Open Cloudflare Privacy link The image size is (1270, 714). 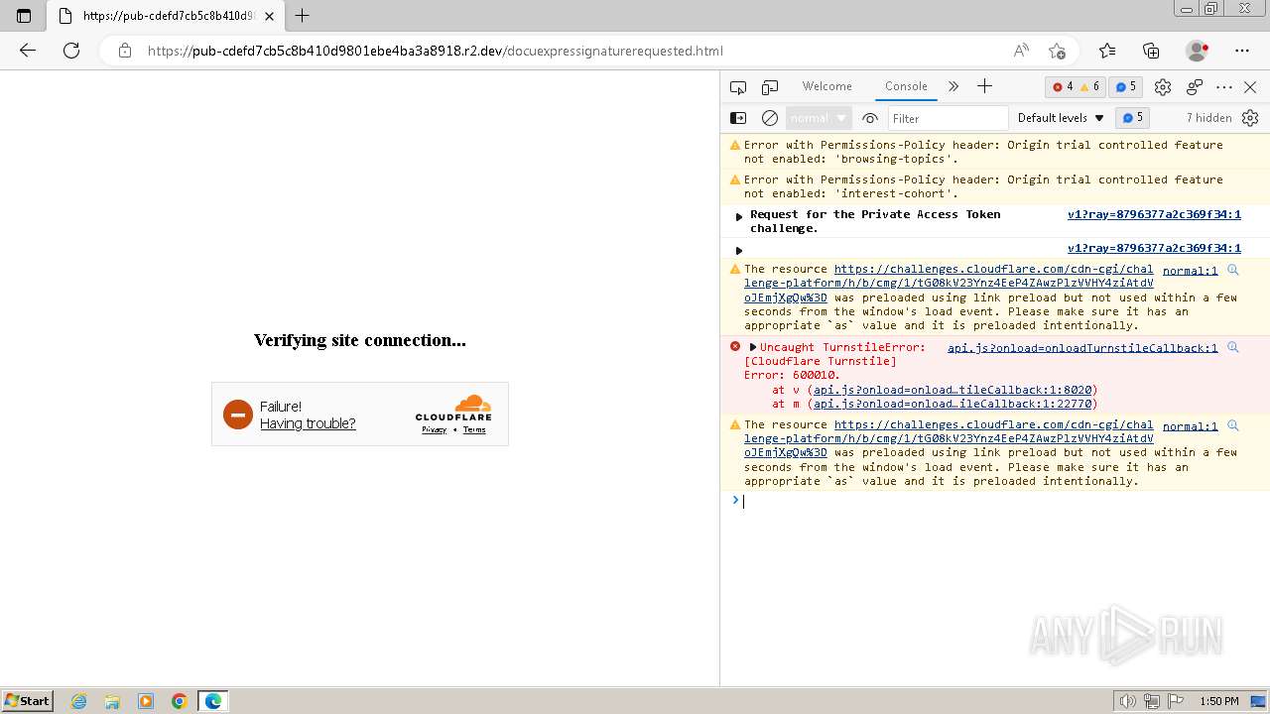[x=434, y=429]
